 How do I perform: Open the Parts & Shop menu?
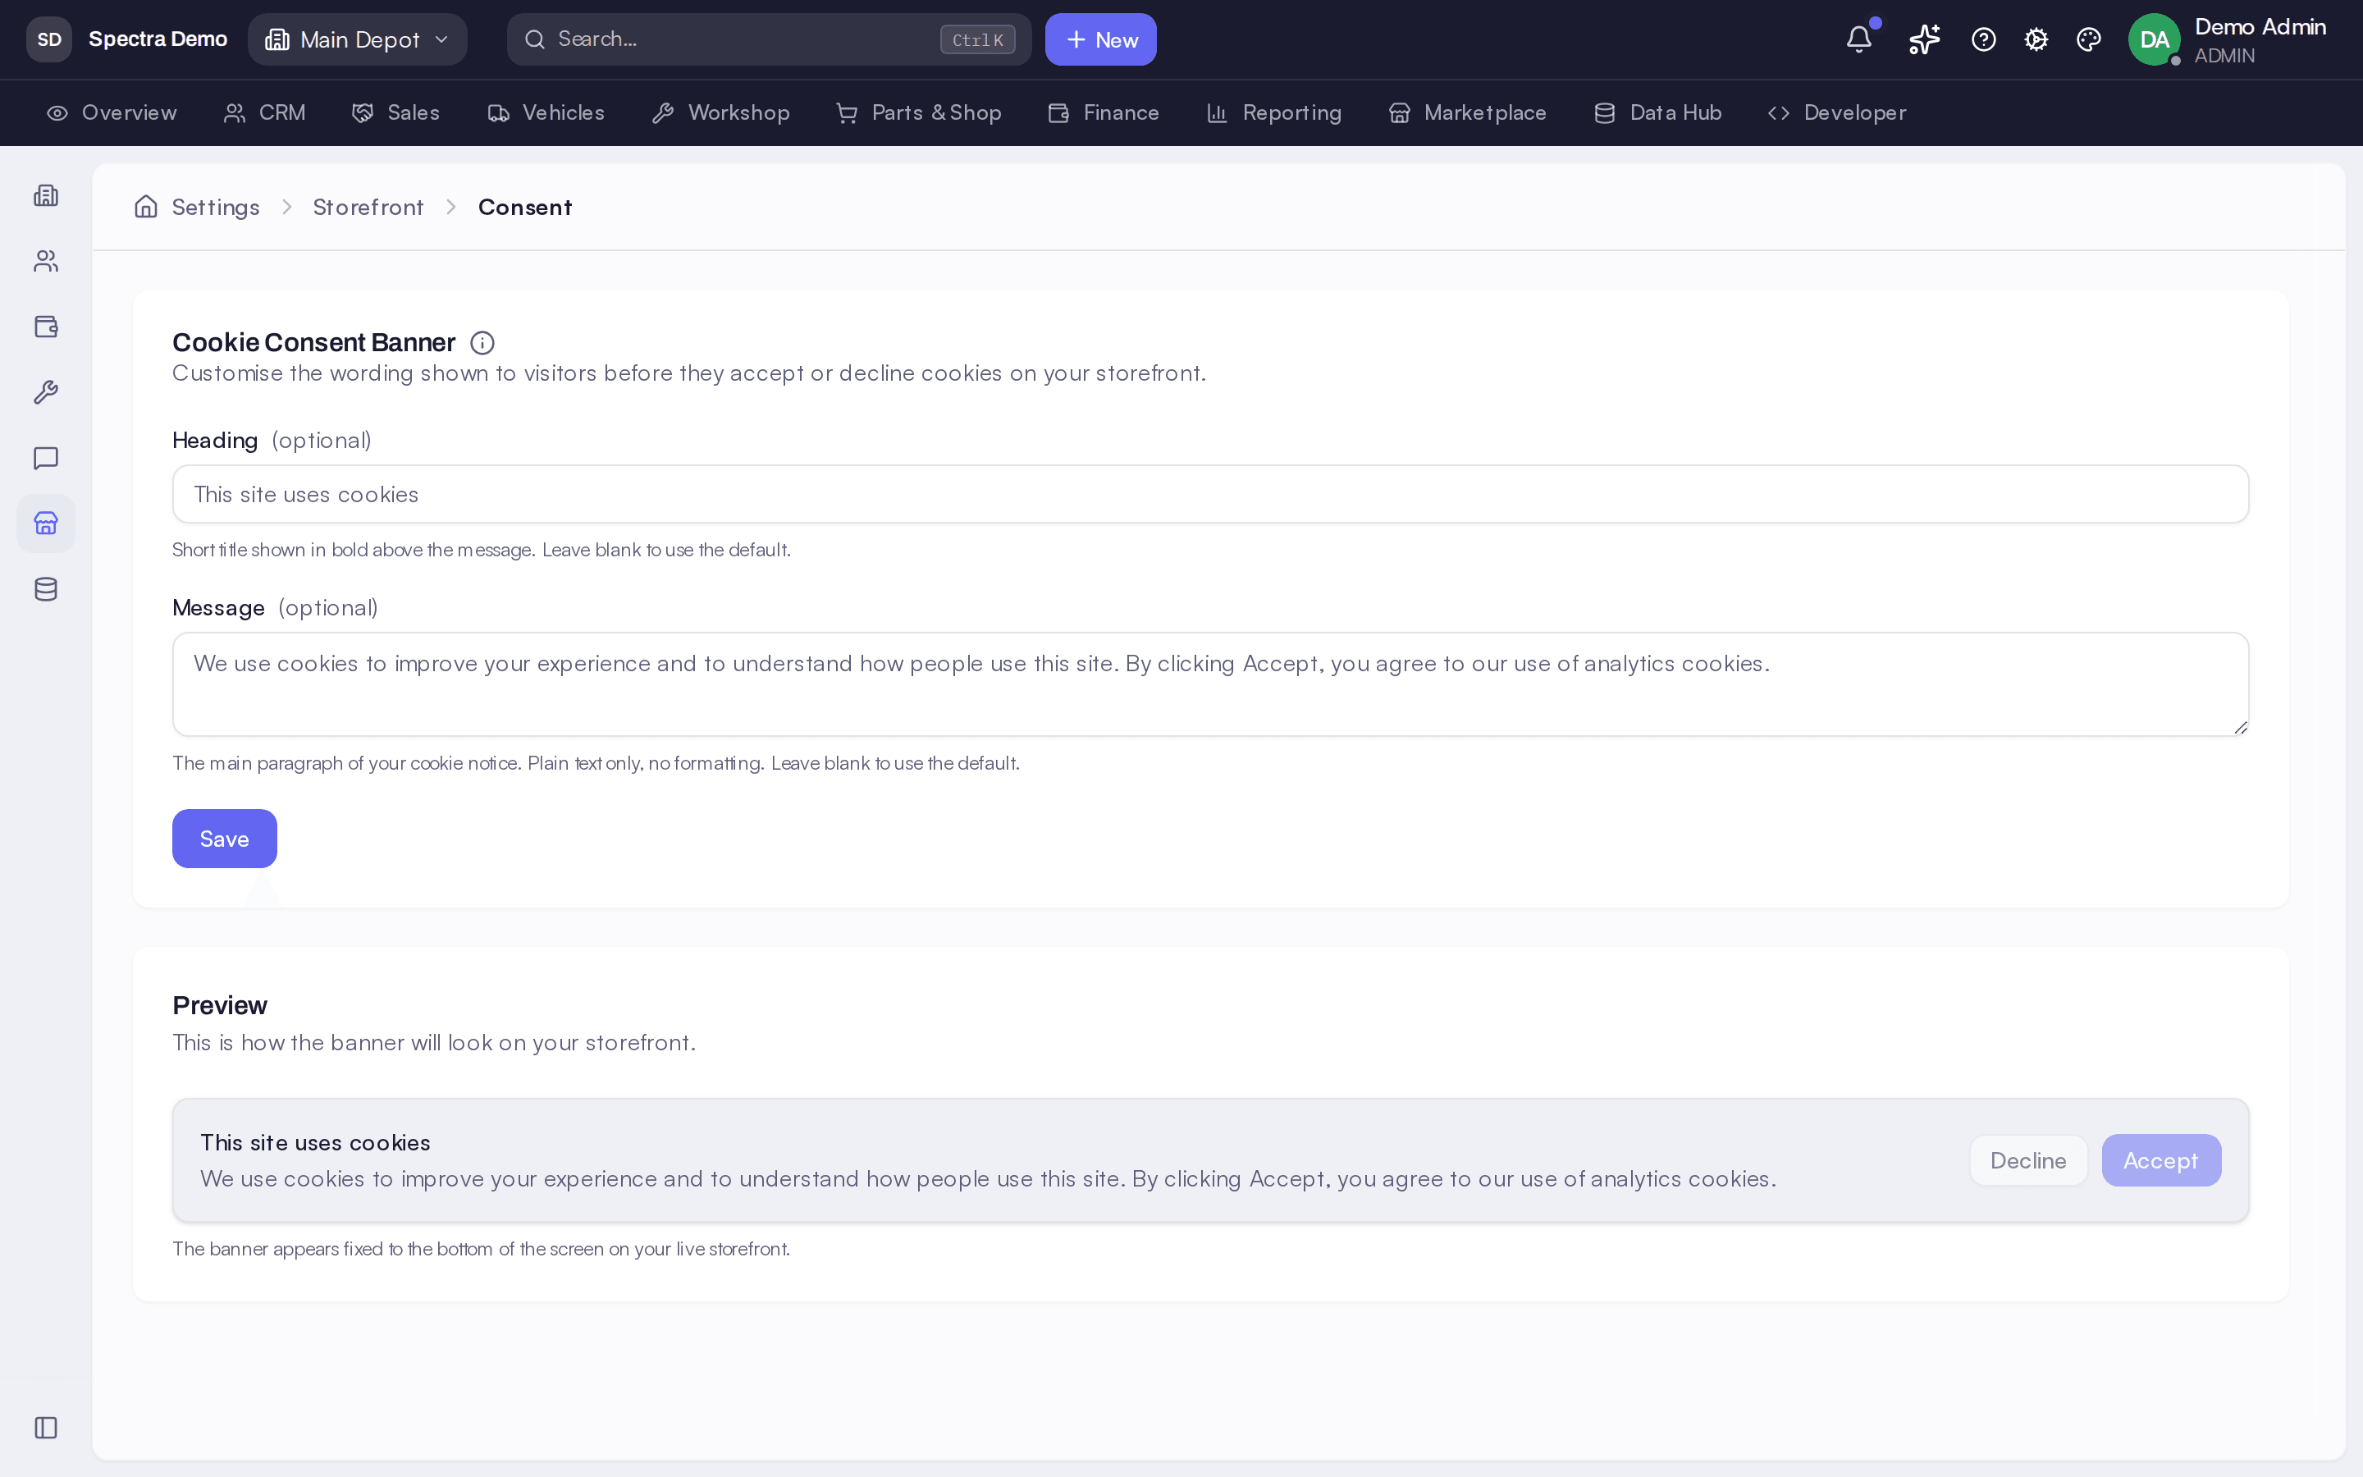pyautogui.click(x=919, y=112)
